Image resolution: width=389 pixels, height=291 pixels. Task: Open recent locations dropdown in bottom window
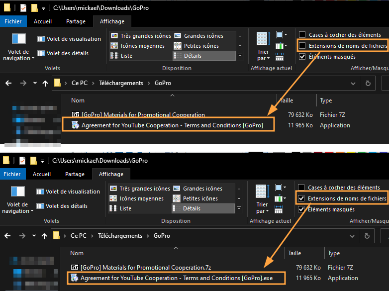(x=34, y=236)
